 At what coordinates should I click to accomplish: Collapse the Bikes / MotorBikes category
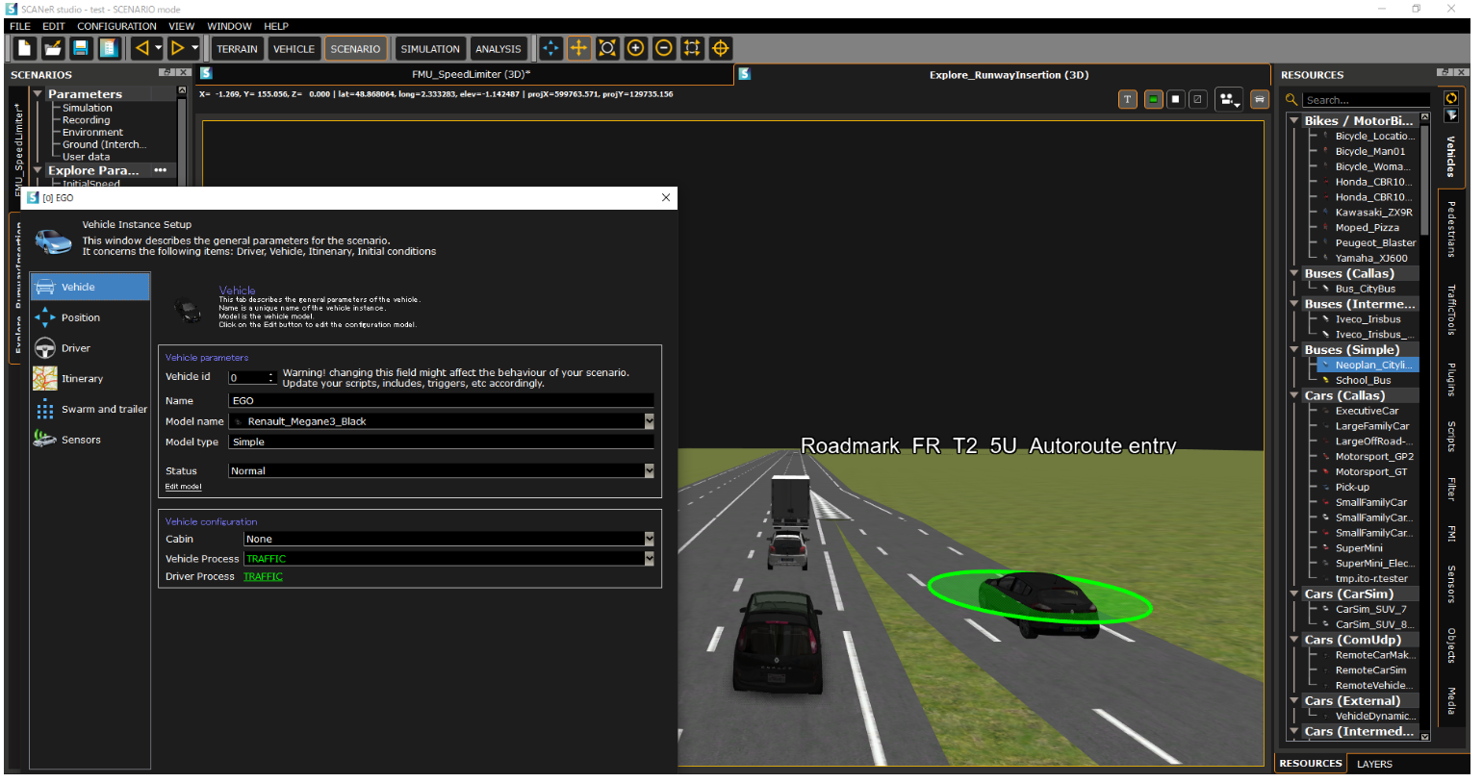[1294, 121]
